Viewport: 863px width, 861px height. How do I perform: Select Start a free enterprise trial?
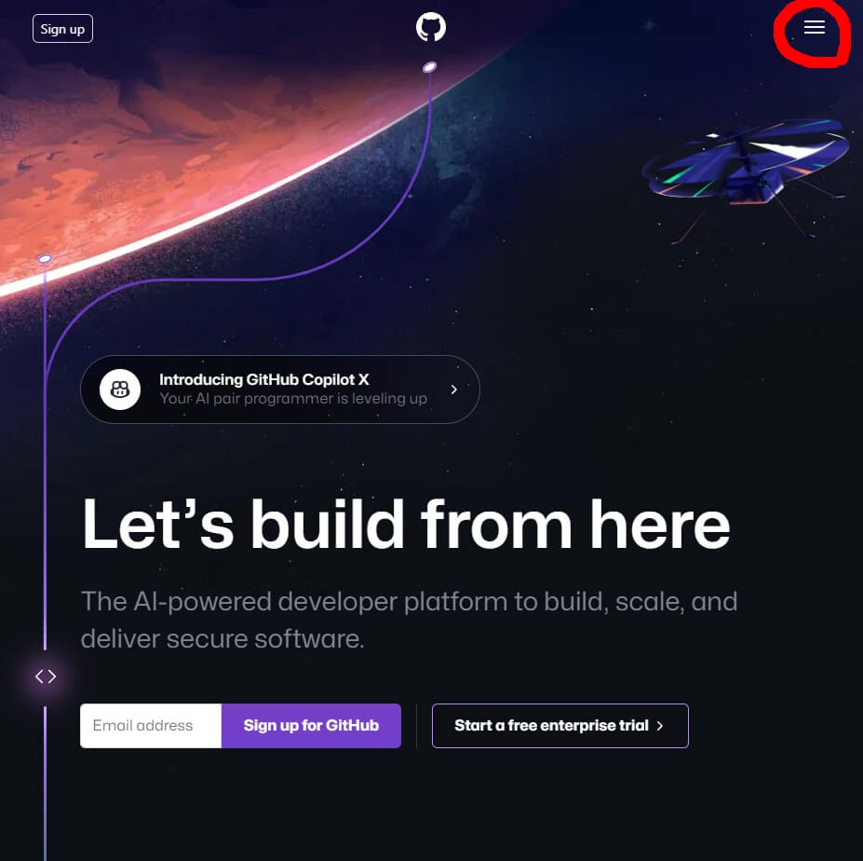[560, 726]
